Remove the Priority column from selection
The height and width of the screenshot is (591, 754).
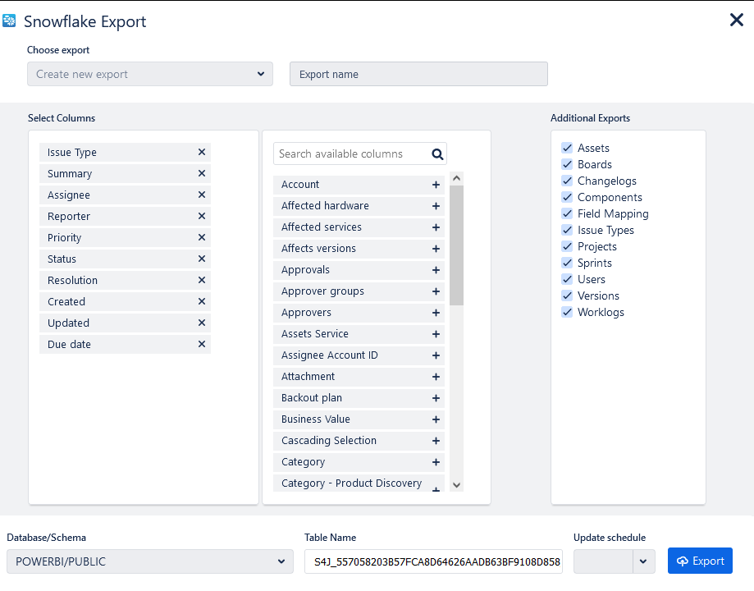coord(202,238)
